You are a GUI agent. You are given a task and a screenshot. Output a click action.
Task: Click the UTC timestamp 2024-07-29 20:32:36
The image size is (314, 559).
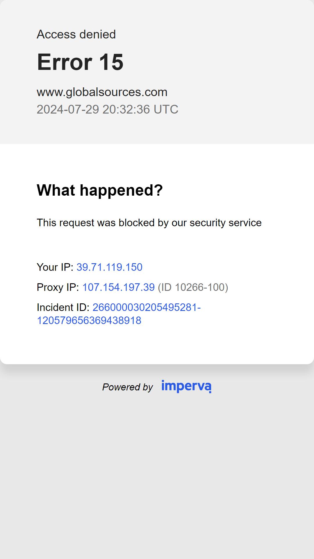[x=108, y=109]
